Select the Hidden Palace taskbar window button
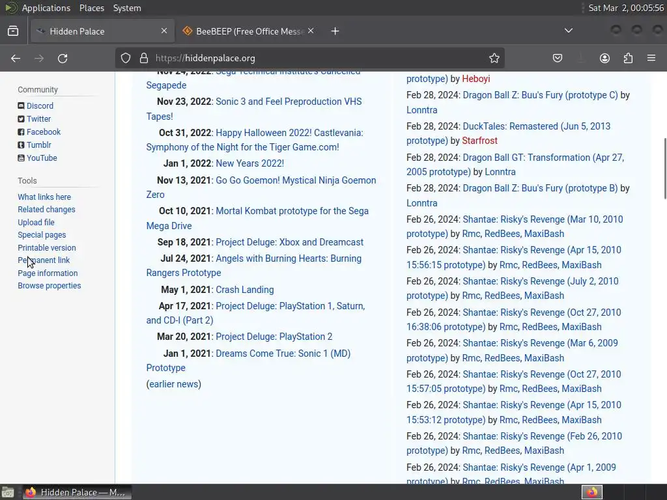 [x=77, y=492]
